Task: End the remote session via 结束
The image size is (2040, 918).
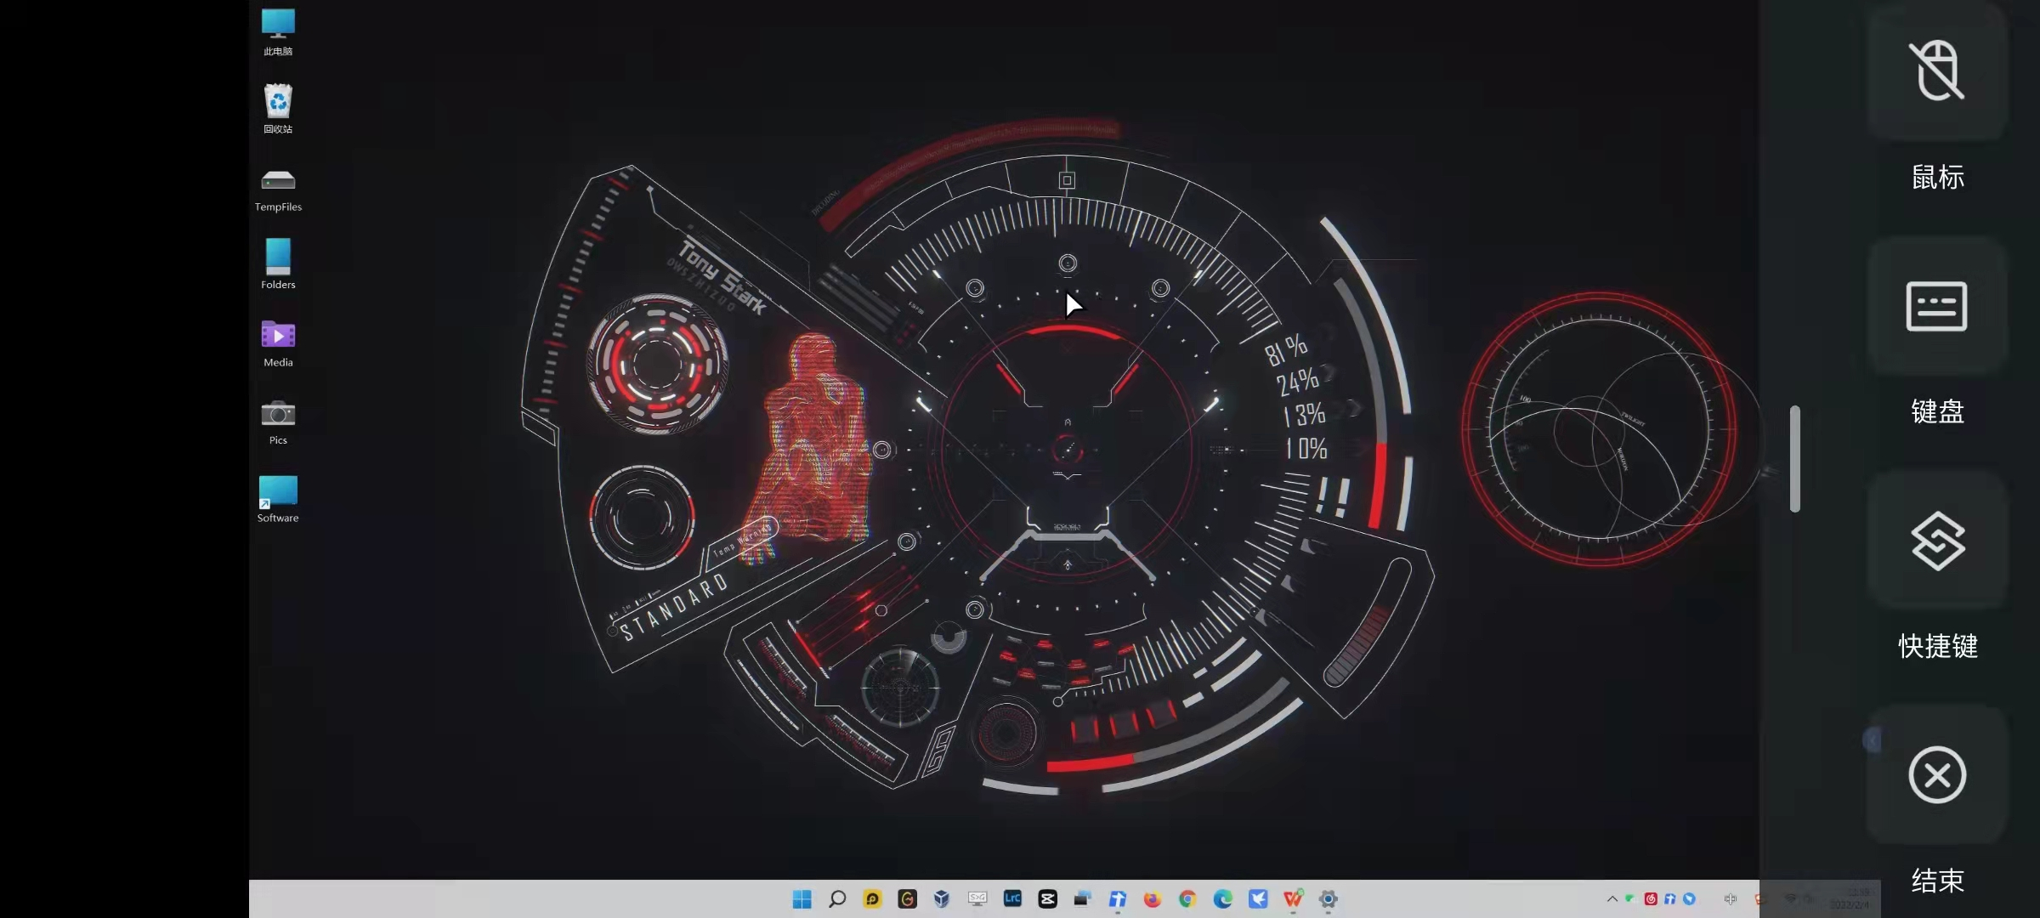Action: [x=1937, y=775]
